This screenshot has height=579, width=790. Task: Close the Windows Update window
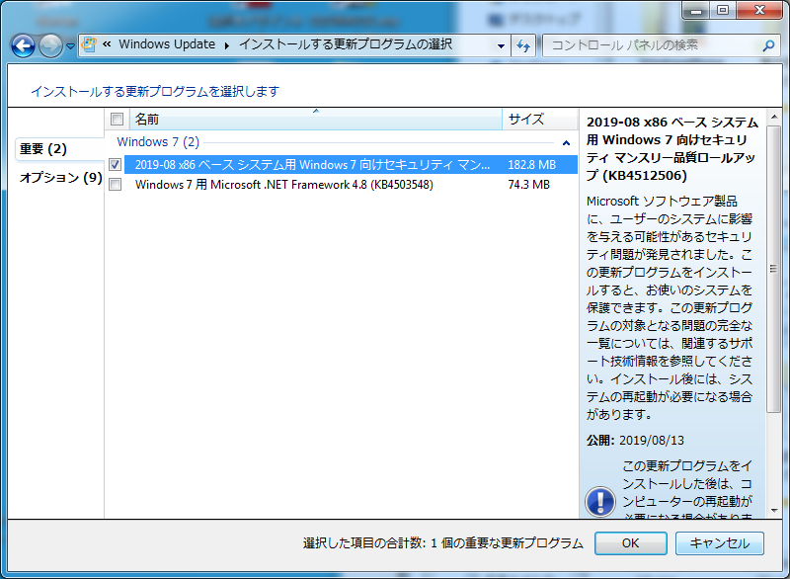(x=759, y=10)
